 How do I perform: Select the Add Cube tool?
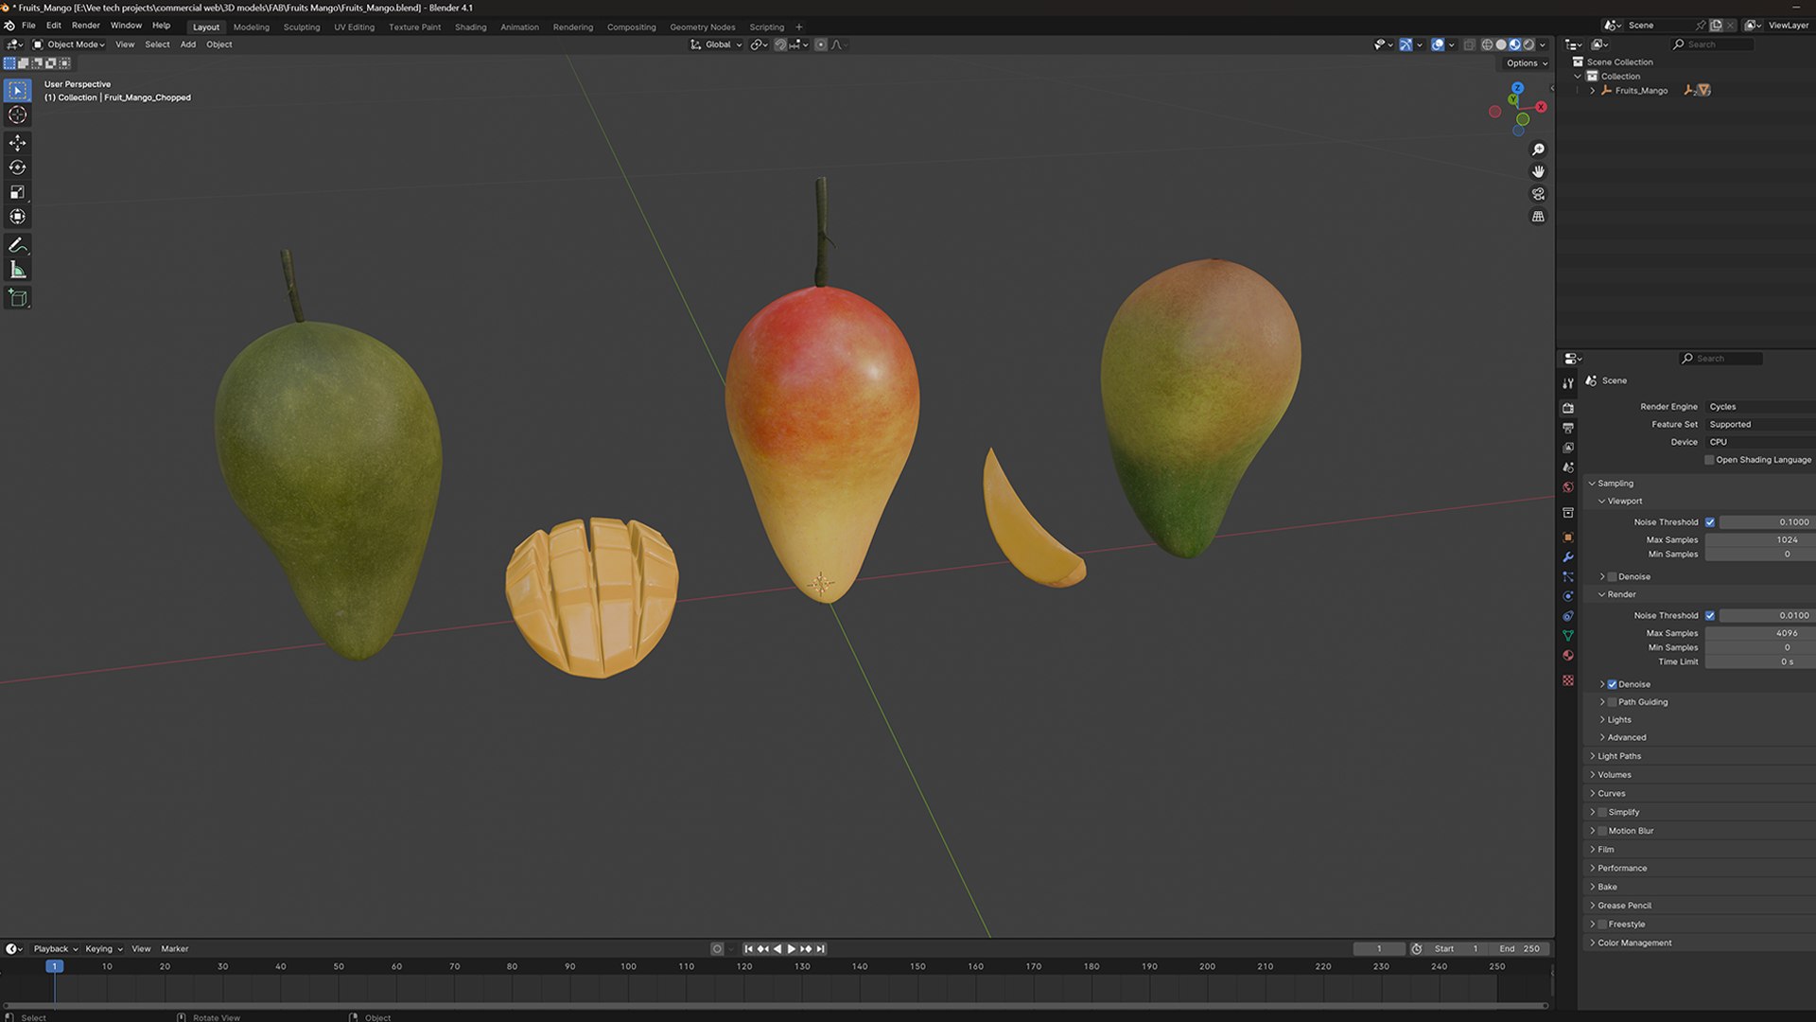coord(17,298)
